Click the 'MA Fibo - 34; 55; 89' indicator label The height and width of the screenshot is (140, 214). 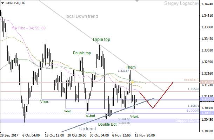tap(28, 28)
